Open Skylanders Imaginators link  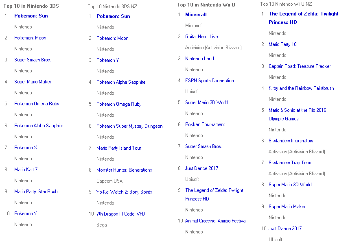click(x=291, y=141)
